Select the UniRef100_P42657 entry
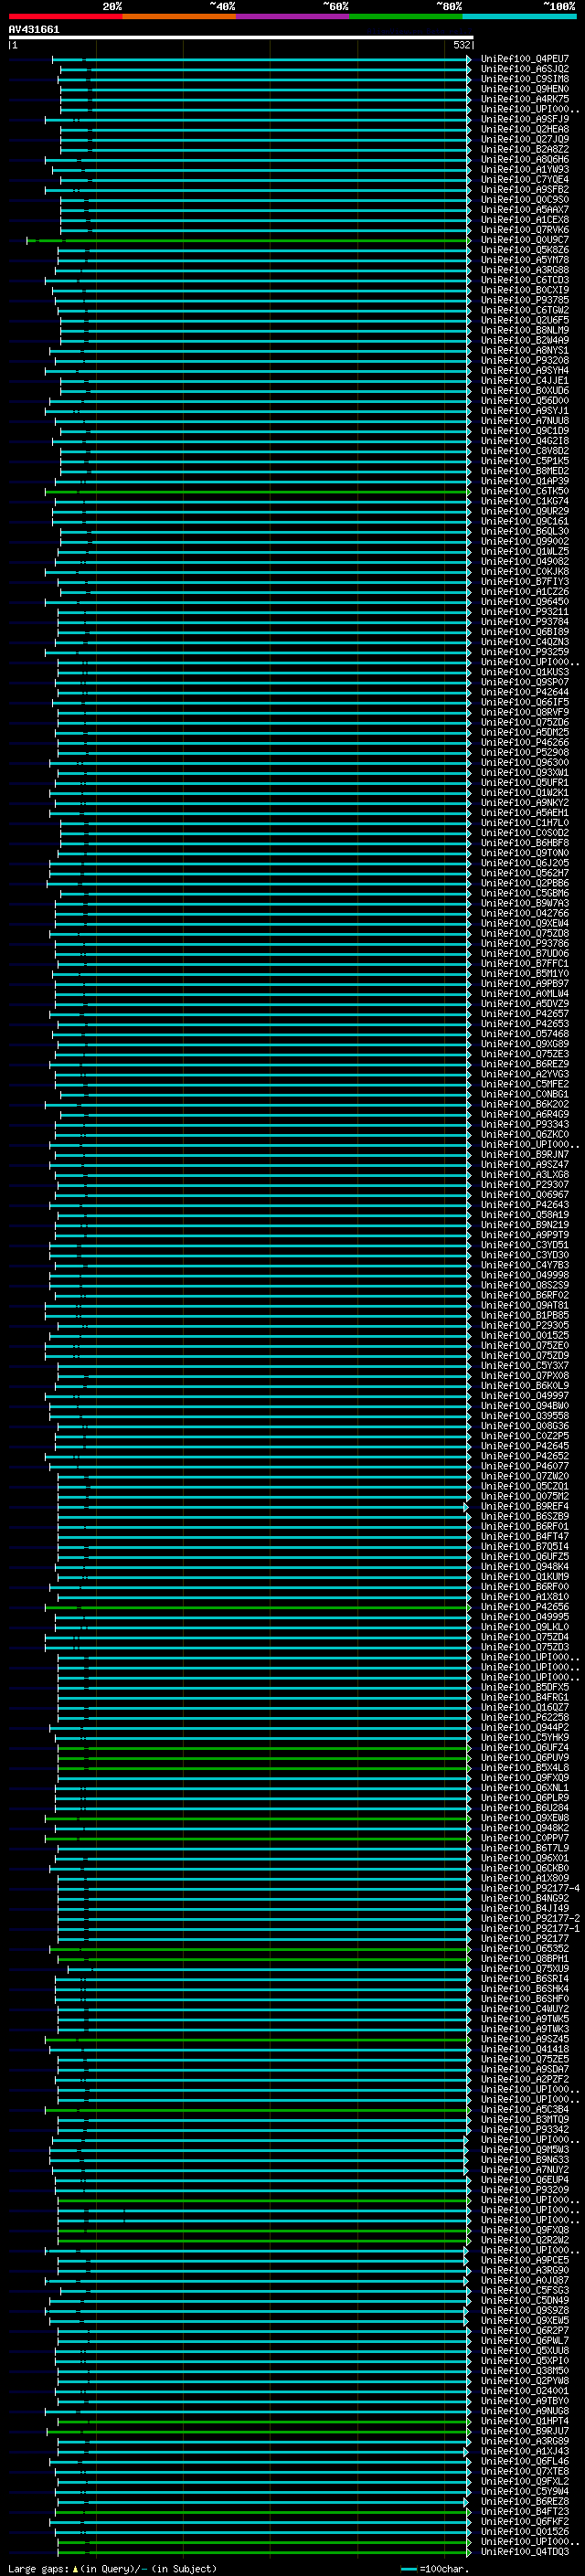This screenshot has width=585, height=2576. (x=525, y=1014)
